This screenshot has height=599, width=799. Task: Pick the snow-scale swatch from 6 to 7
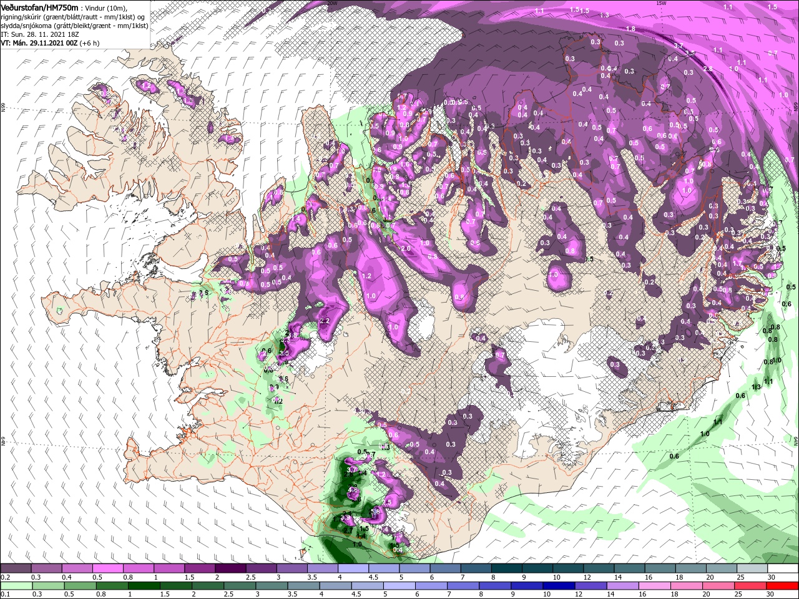point(444,568)
